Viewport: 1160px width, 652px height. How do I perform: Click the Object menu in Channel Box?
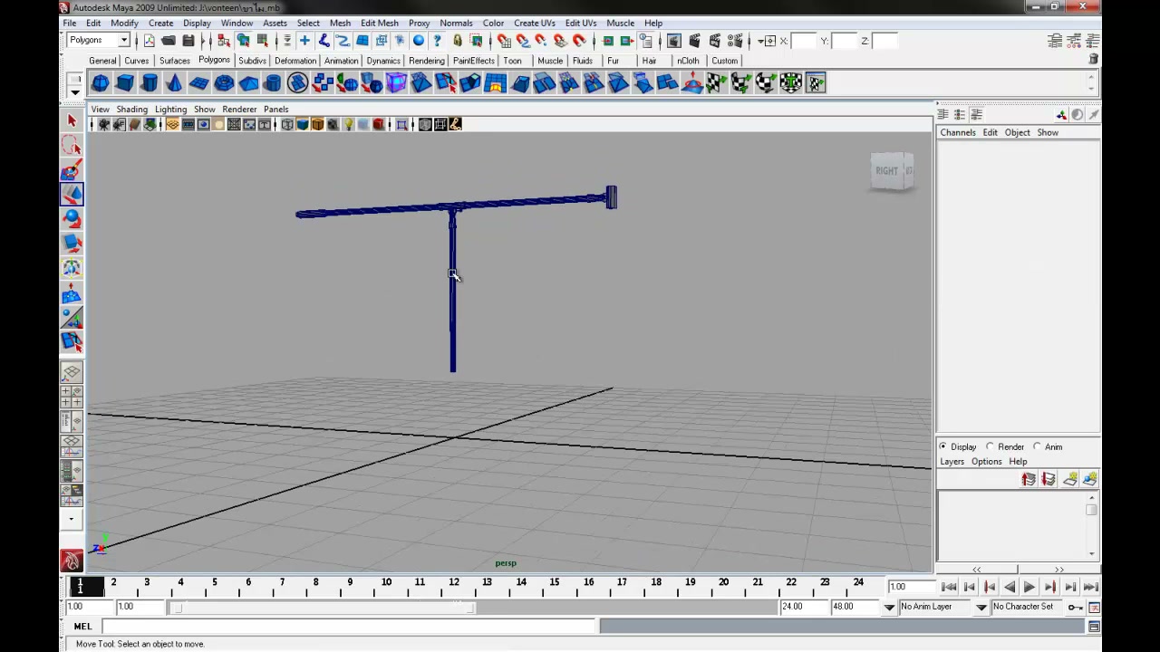(1017, 132)
